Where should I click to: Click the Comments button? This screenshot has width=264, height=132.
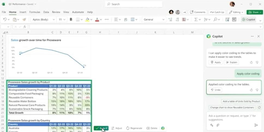click(x=198, y=12)
